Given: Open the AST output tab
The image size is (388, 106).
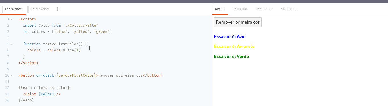Looking at the screenshot, I should tap(289, 9).
